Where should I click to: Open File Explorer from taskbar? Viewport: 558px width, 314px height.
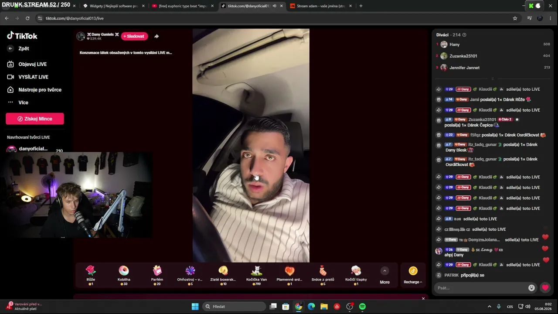pyautogui.click(x=324, y=307)
